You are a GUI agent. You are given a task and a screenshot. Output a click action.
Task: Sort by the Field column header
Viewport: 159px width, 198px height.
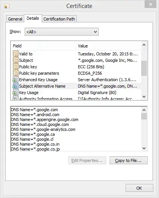click(17, 46)
